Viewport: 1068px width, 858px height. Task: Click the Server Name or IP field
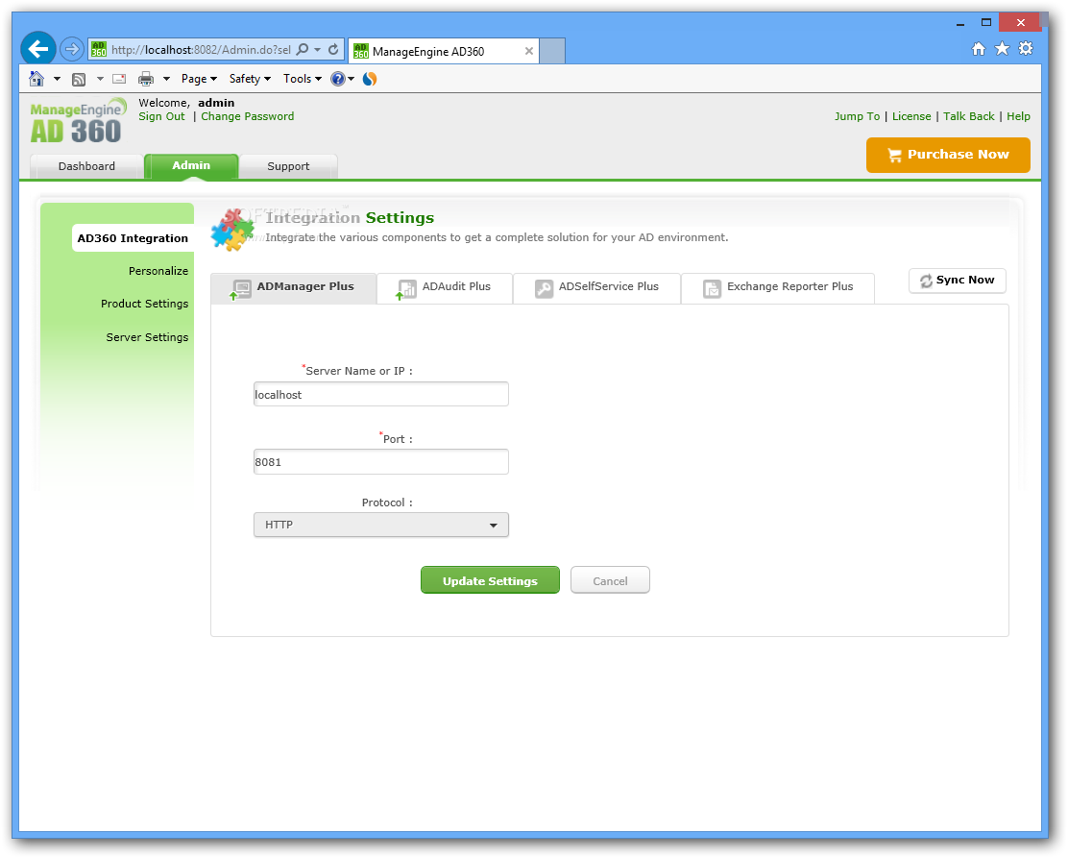pyautogui.click(x=380, y=395)
